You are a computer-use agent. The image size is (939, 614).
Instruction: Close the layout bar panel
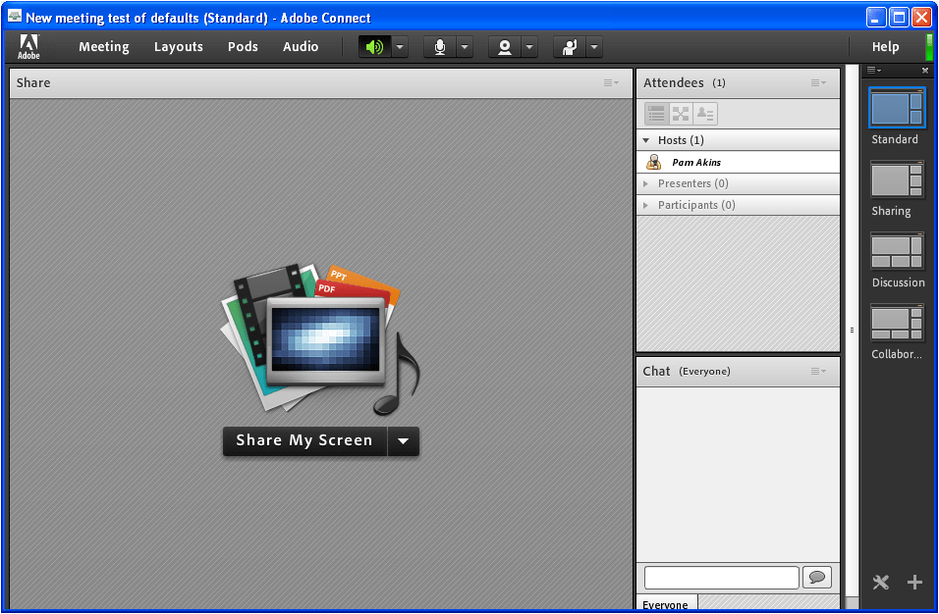[924, 71]
